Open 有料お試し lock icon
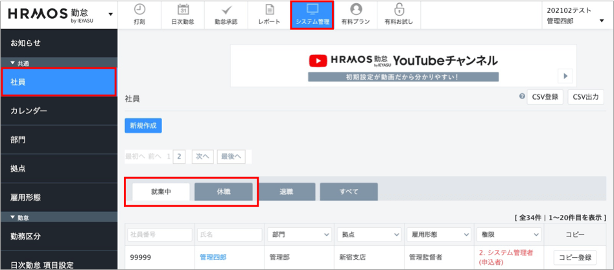 click(x=399, y=10)
